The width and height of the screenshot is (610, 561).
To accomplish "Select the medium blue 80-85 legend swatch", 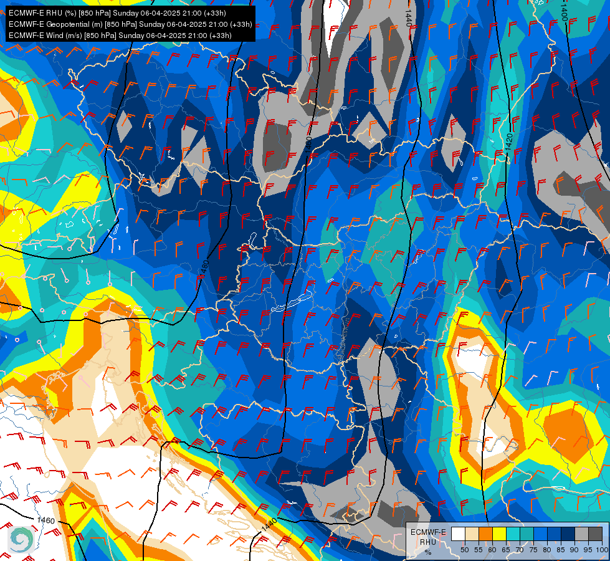I will (555, 534).
